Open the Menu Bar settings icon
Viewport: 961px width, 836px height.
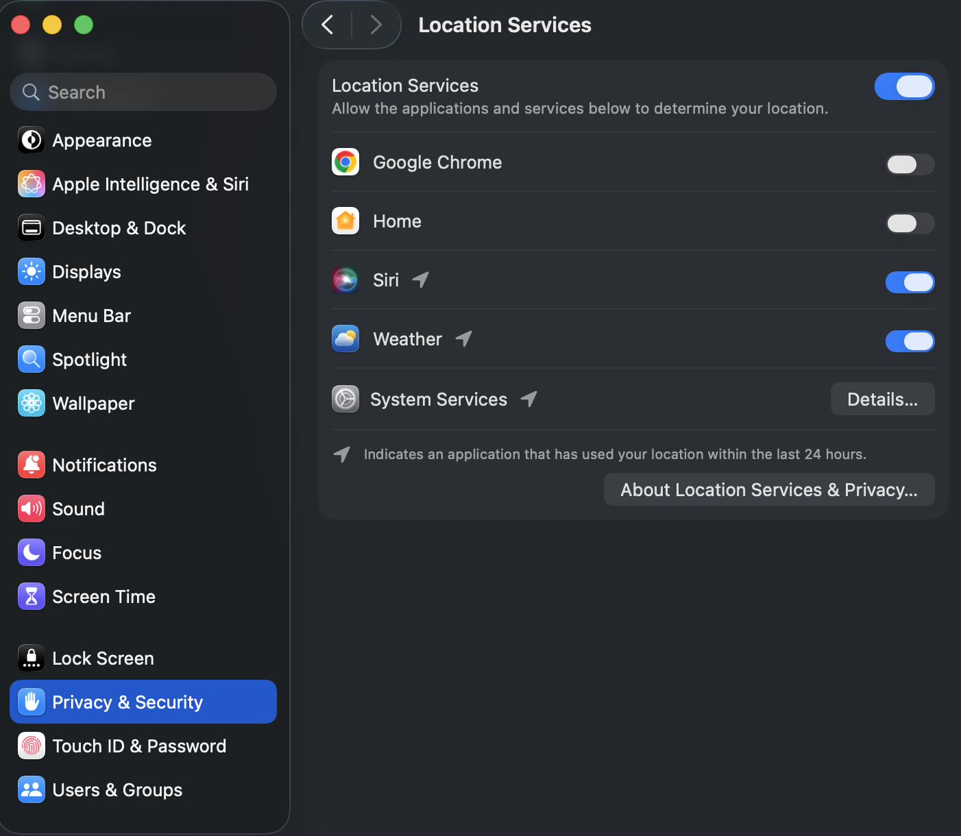pyautogui.click(x=32, y=316)
